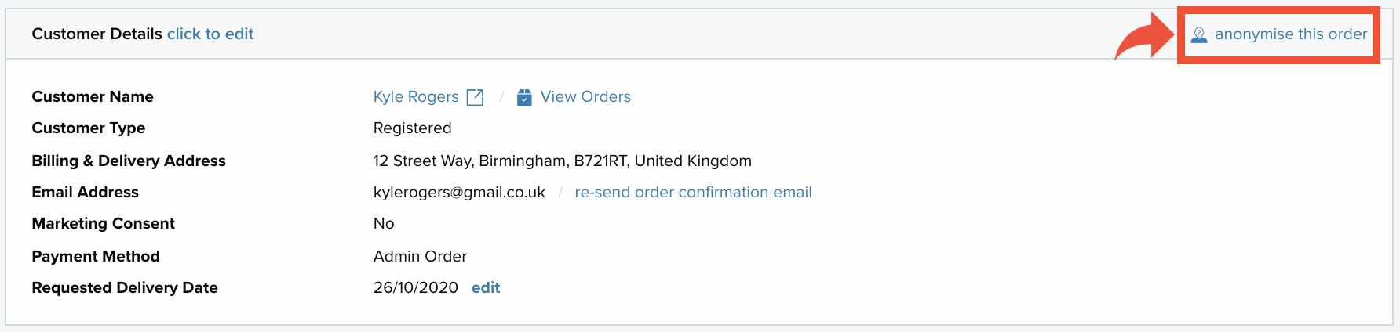Click the Payment Method value Admin Order
The width and height of the screenshot is (1400, 332).
coord(420,256)
